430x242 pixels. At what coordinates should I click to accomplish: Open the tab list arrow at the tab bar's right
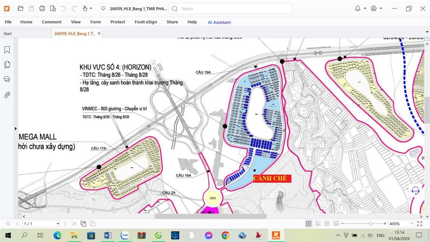(427, 32)
